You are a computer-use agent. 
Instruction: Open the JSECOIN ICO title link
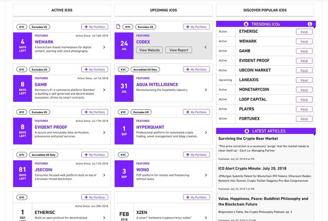(x=44, y=170)
